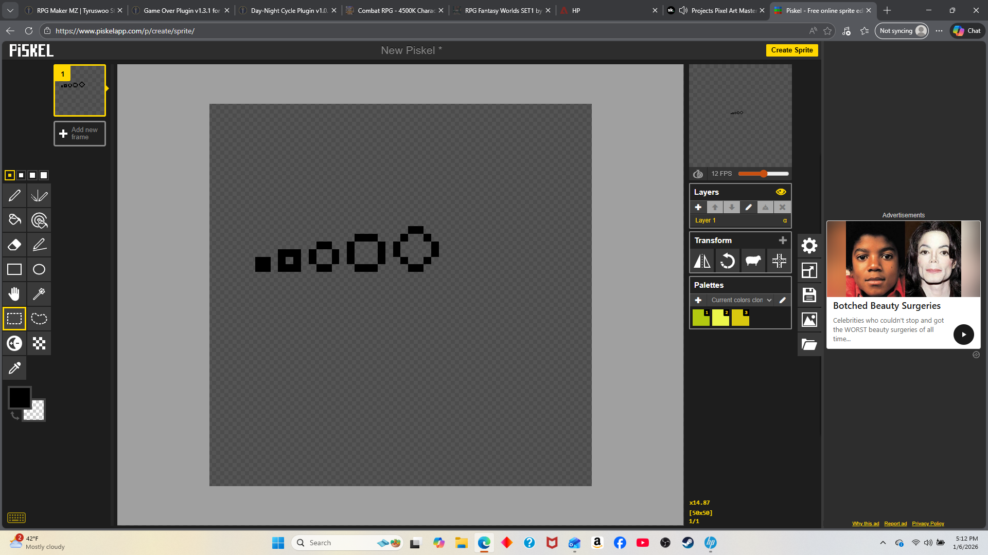
Task: Select the Lasso selection tool
Action: (x=39, y=319)
